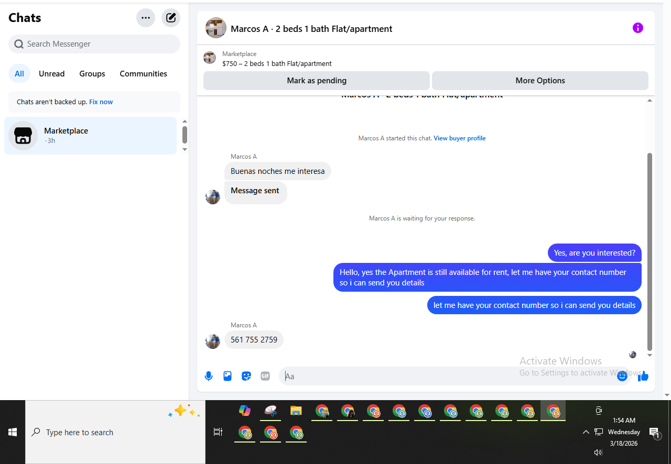
Task: Open the emoji picker smiley icon
Action: click(x=622, y=376)
